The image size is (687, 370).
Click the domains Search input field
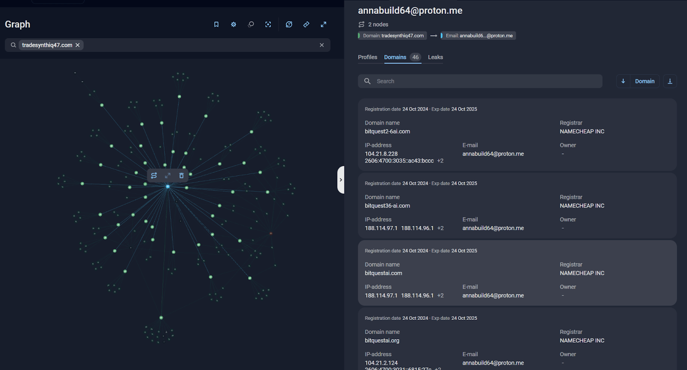pyautogui.click(x=480, y=81)
